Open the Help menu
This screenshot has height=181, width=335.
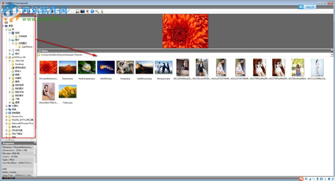pos(53,7)
